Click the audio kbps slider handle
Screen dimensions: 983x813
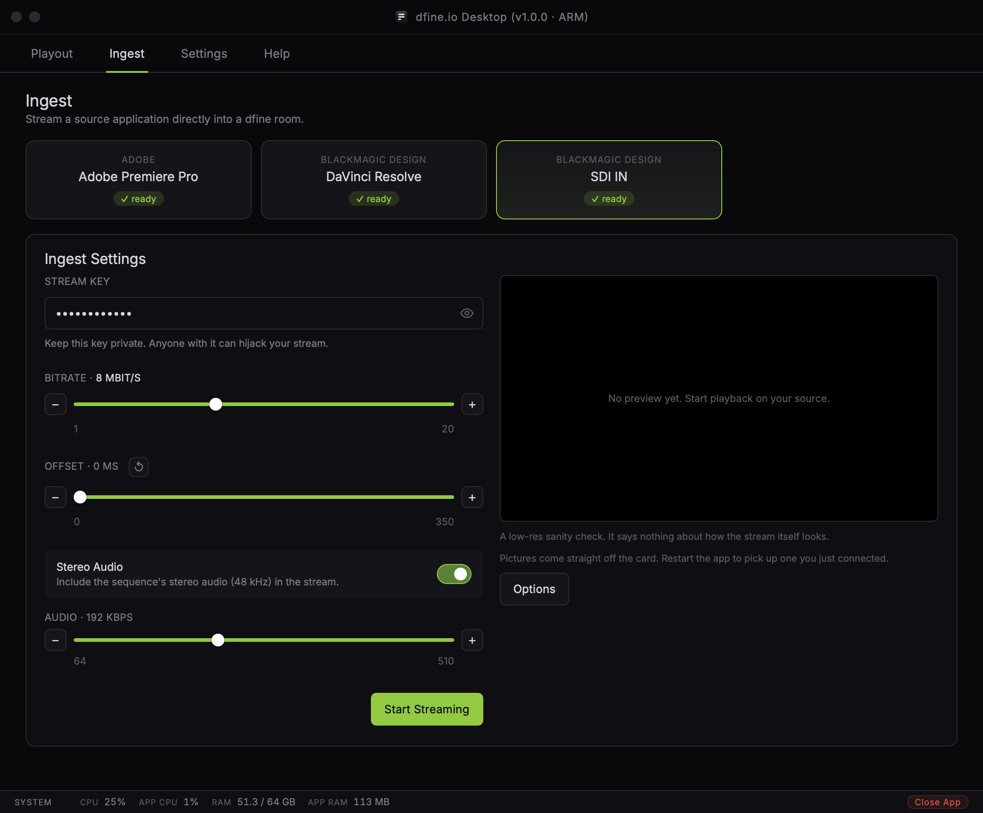coord(218,640)
